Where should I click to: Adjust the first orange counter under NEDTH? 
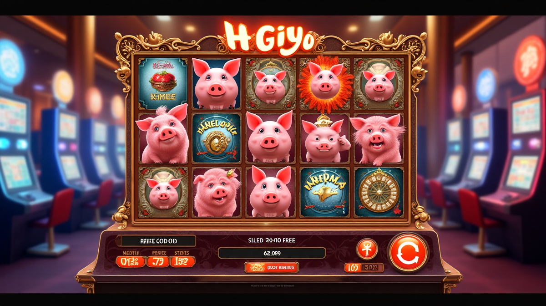131,261
